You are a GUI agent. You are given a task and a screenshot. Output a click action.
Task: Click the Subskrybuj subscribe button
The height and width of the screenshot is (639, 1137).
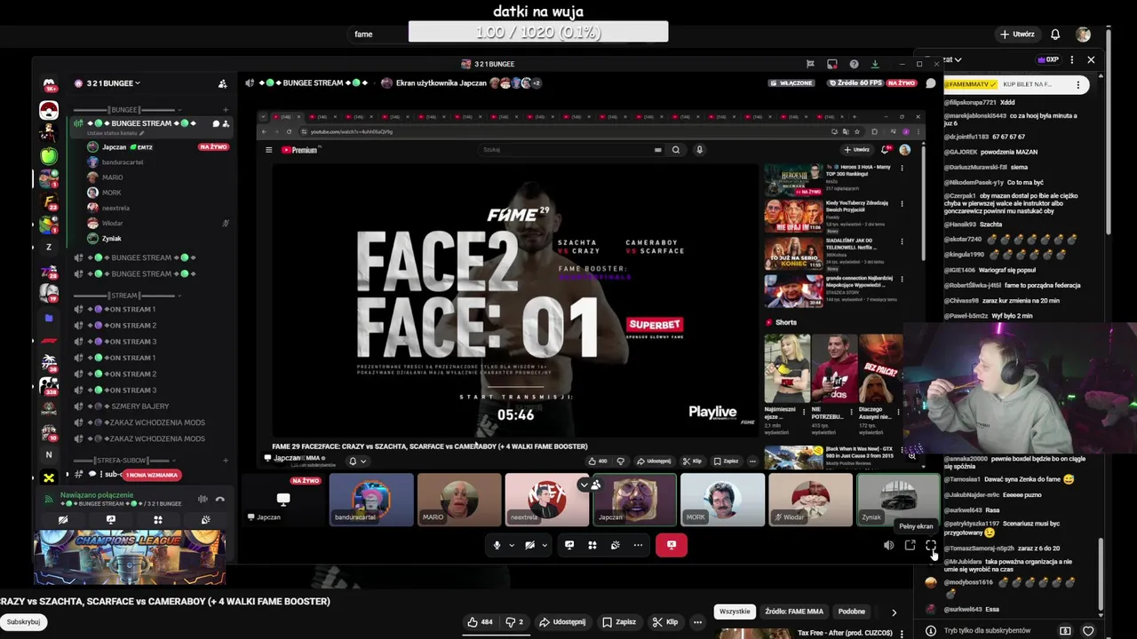click(23, 622)
